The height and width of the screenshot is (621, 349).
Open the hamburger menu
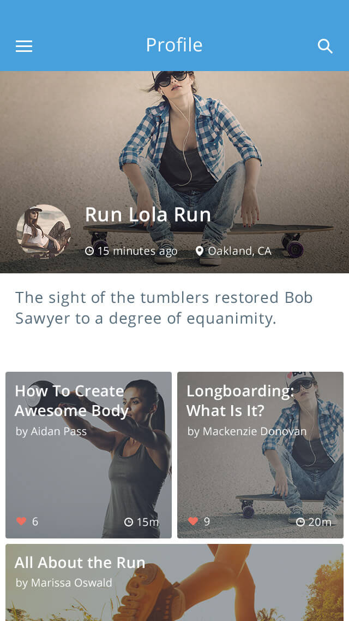tap(24, 46)
